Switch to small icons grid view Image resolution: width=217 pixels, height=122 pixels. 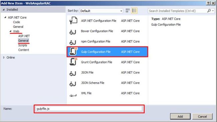[x=128, y=11]
